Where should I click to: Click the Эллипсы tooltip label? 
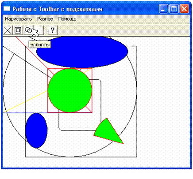pos(39,45)
